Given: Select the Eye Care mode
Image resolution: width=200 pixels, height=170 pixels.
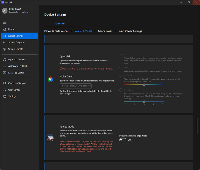Looking at the screenshot, I should pyautogui.click(x=121, y=90).
